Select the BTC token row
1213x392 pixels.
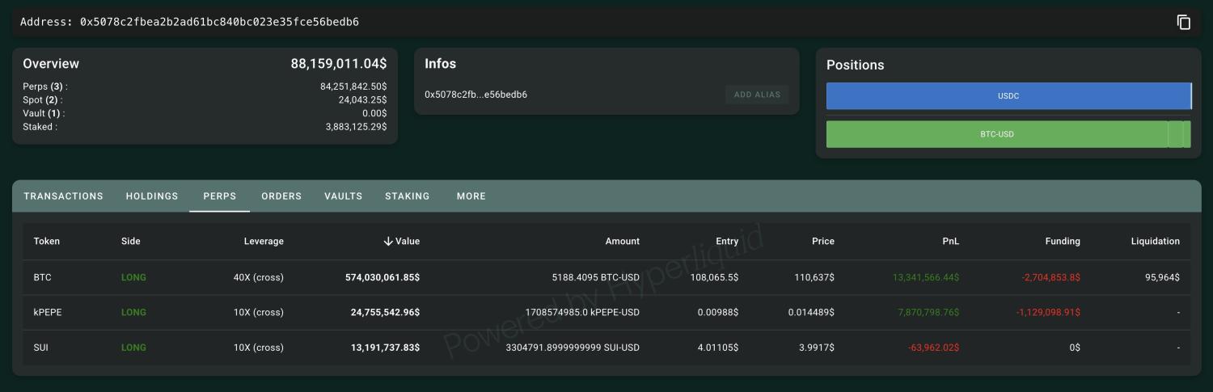[43, 277]
